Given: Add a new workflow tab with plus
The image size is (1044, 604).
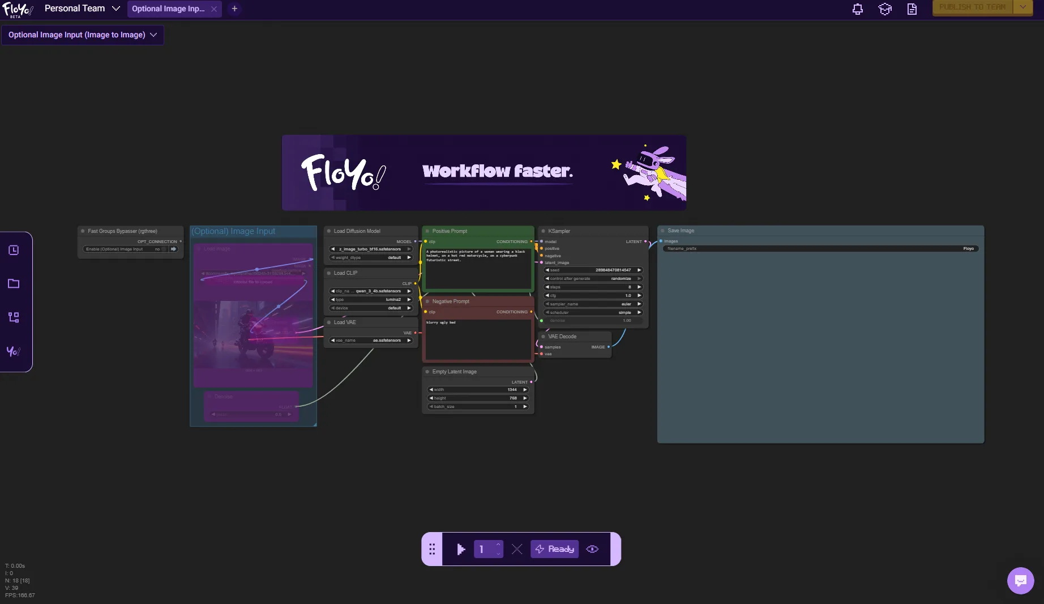Looking at the screenshot, I should pyautogui.click(x=234, y=8).
